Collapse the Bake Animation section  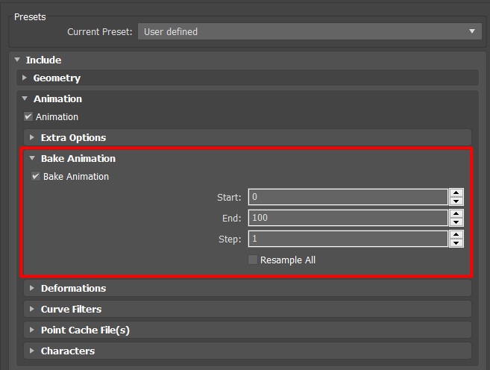(x=32, y=158)
